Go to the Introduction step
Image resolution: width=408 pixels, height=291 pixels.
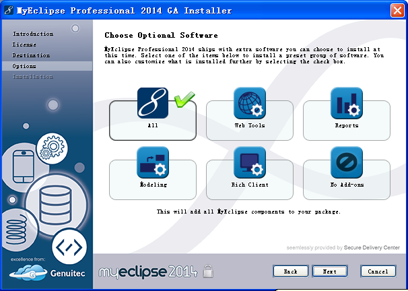[x=33, y=34]
